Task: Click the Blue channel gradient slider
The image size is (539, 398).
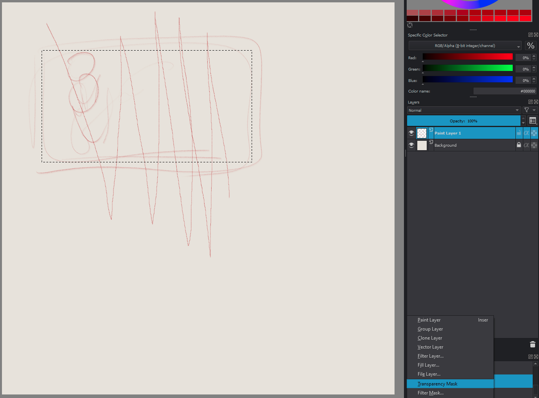Action: pyautogui.click(x=468, y=79)
